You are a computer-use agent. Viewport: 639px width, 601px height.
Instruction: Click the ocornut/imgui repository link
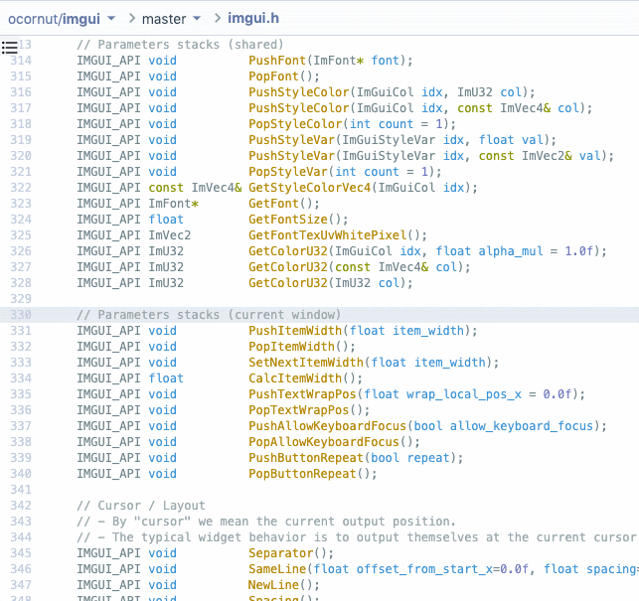pos(55,19)
